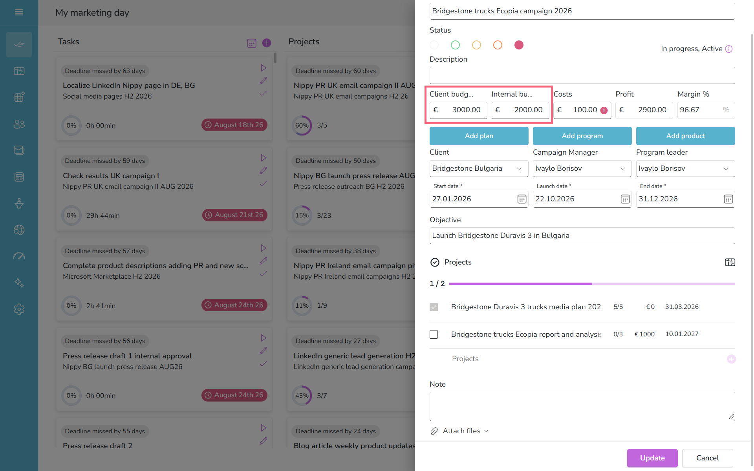The height and width of the screenshot is (471, 754).
Task: Open the hamburger menu icon
Action: coord(19,13)
